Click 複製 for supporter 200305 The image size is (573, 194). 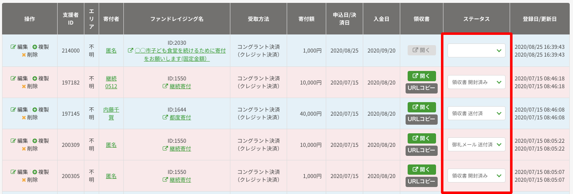40,172
